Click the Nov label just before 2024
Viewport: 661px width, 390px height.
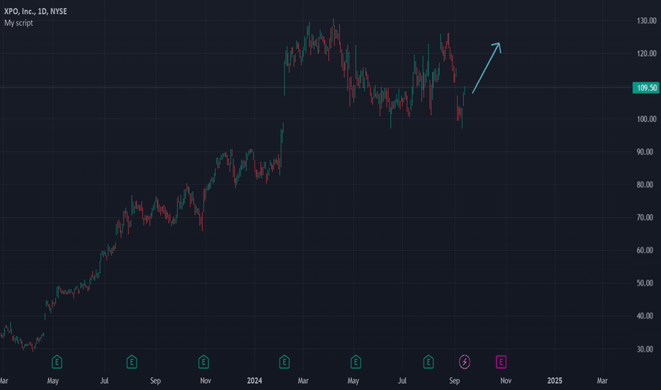[206, 381]
